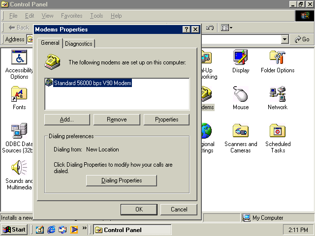Open the Help menu
315x236 pixels.
point(116,16)
